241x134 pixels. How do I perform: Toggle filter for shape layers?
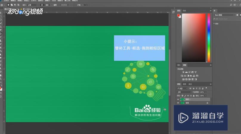pyautogui.click(x=200, y=88)
